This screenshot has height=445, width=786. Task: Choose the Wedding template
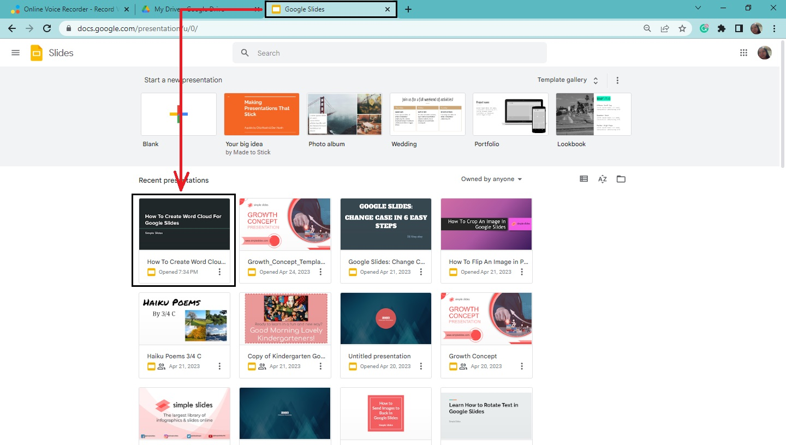[427, 114]
